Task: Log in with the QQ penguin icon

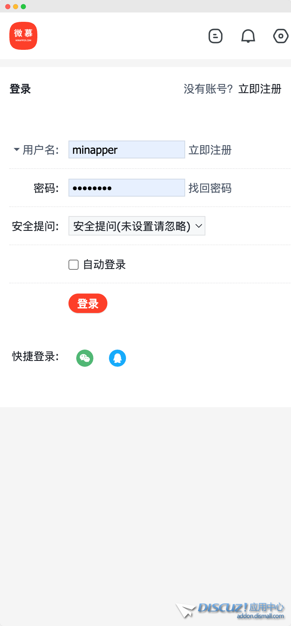Action: click(x=117, y=358)
